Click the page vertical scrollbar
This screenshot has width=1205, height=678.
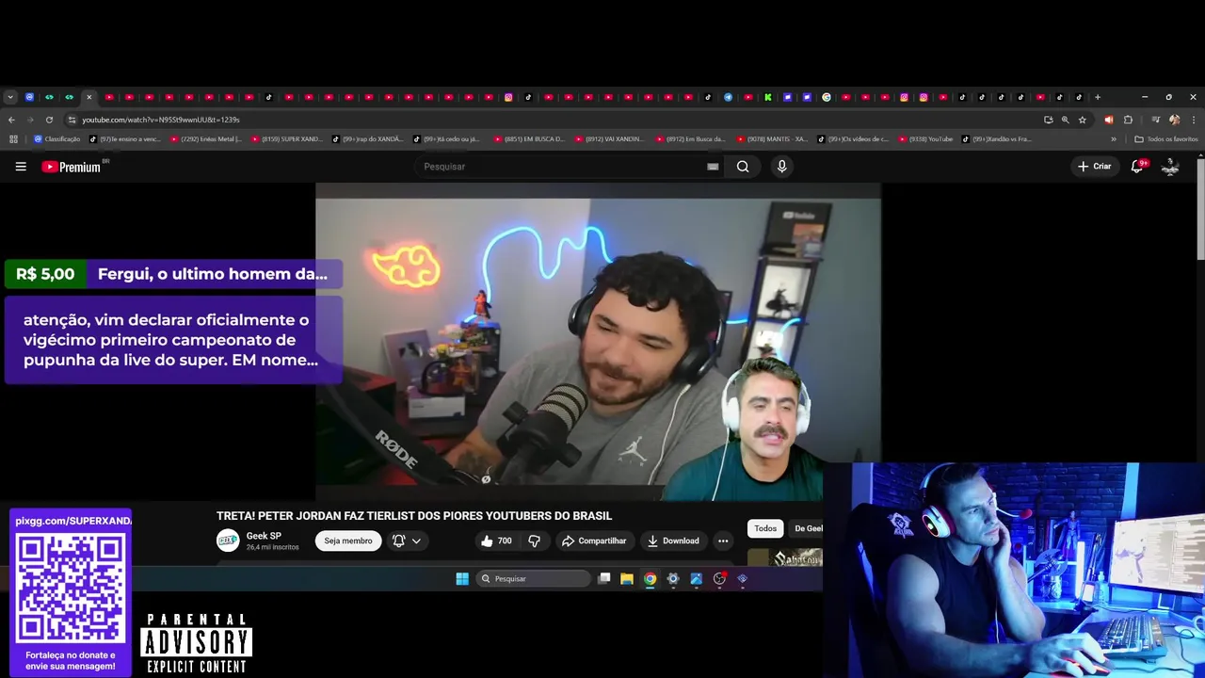pyautogui.click(x=1200, y=210)
